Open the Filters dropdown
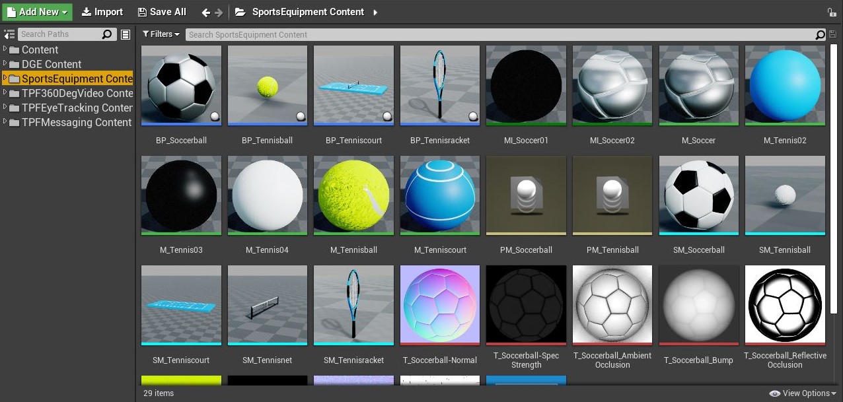Image resolution: width=843 pixels, height=402 pixels. click(x=161, y=34)
